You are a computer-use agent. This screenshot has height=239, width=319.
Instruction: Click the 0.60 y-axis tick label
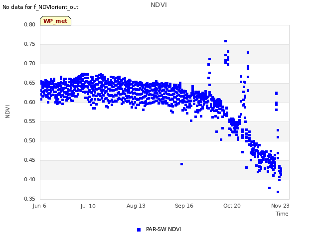click(x=30, y=102)
